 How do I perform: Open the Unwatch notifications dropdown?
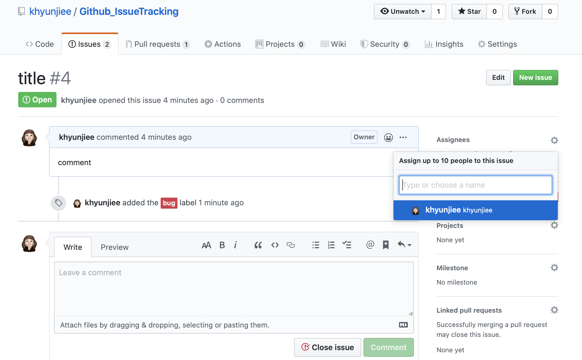point(403,12)
